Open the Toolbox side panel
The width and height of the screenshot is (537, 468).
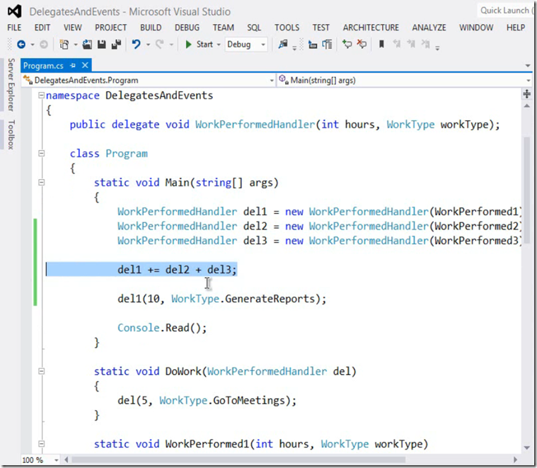(x=11, y=135)
